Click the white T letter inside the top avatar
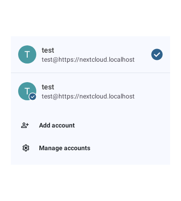Viewport: 181px width, 201px height. pos(27,54)
